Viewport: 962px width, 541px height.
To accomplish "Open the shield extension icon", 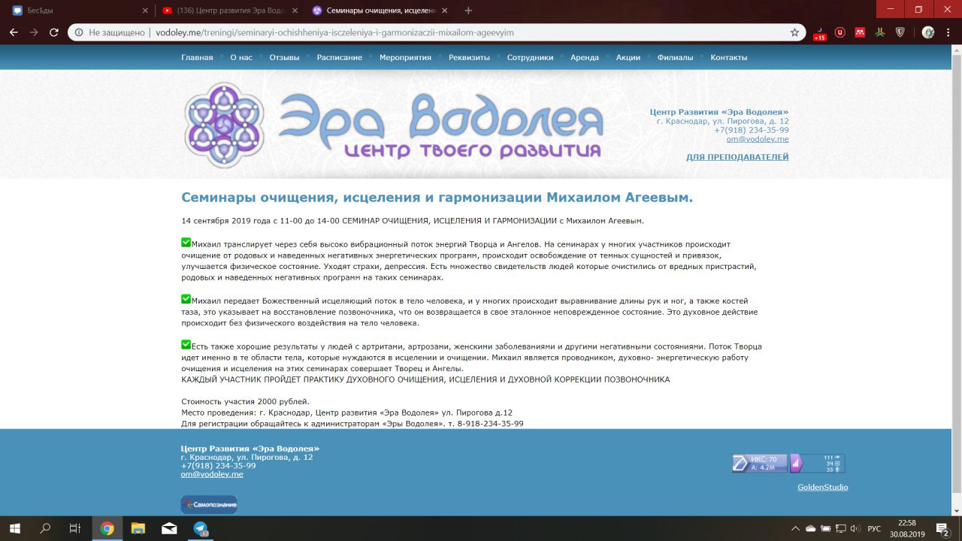I will click(x=900, y=32).
